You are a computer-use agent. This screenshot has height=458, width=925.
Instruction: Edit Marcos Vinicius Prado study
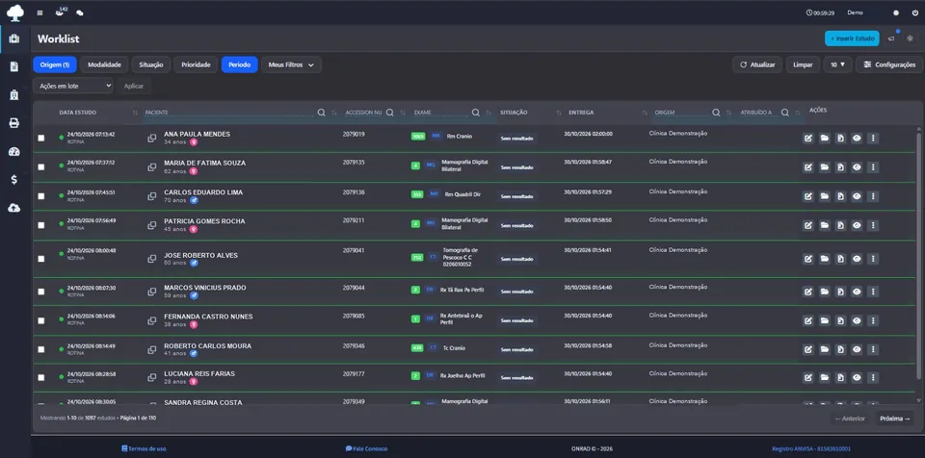807,292
